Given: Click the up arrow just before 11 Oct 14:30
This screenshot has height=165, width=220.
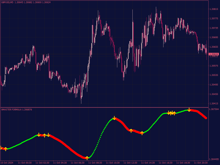Looking at the screenshot, I should click(x=142, y=133).
